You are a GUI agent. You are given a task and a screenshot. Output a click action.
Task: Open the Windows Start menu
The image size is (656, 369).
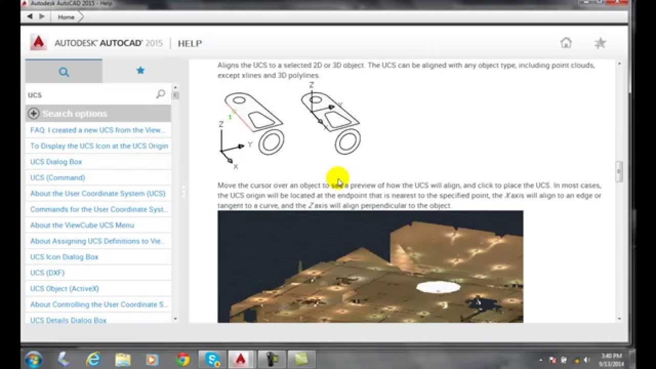click(x=34, y=359)
